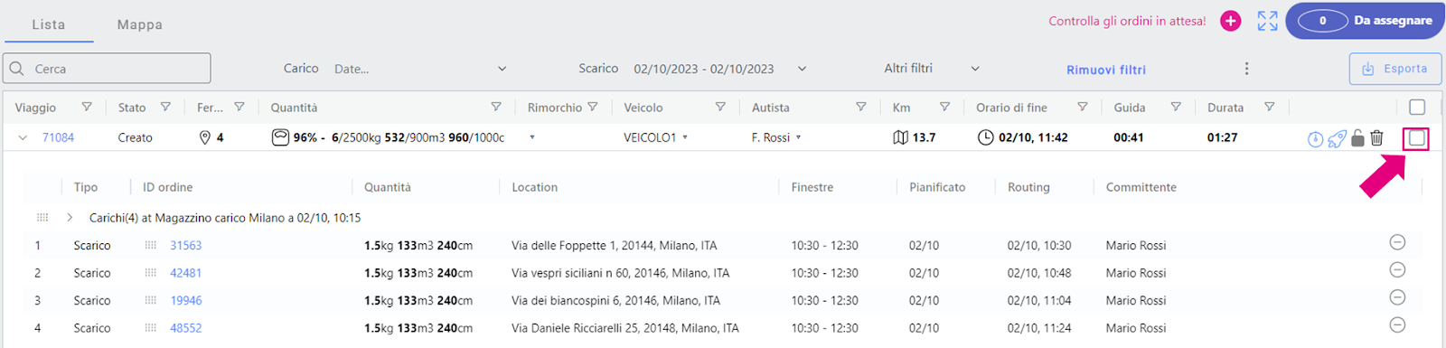Switch to the Mappa tab

tap(140, 24)
